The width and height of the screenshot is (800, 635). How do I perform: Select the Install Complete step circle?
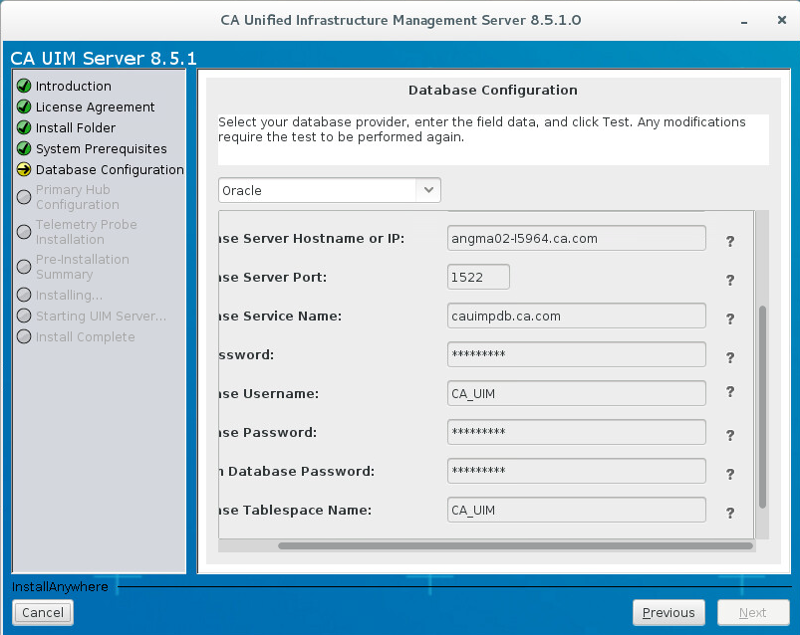pos(22,336)
